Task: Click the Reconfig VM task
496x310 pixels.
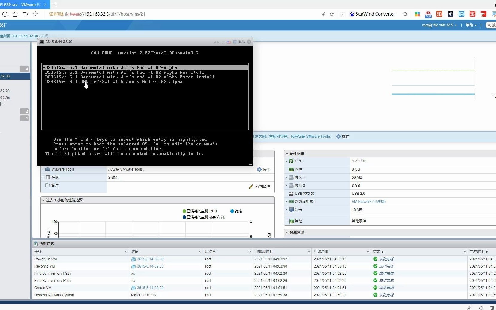Action: click(x=45, y=266)
